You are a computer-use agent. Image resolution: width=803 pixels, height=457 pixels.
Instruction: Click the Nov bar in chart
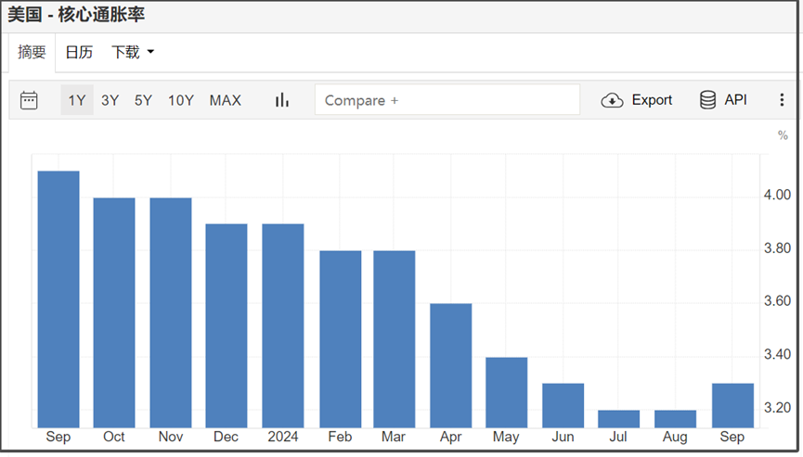pyautogui.click(x=171, y=312)
